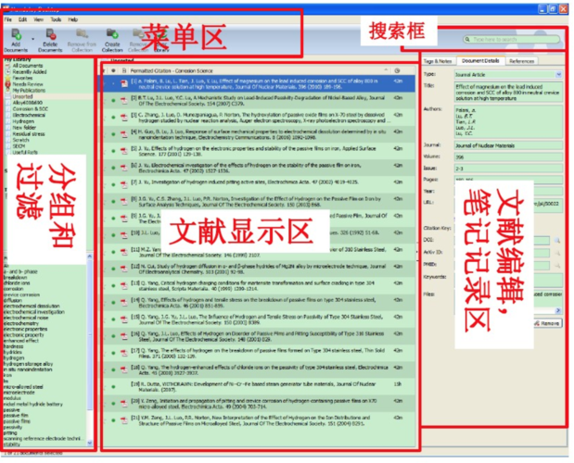This screenshot has height=463, width=574.
Task: Open the Add Documents dropdown arrow
Action: pyautogui.click(x=33, y=39)
